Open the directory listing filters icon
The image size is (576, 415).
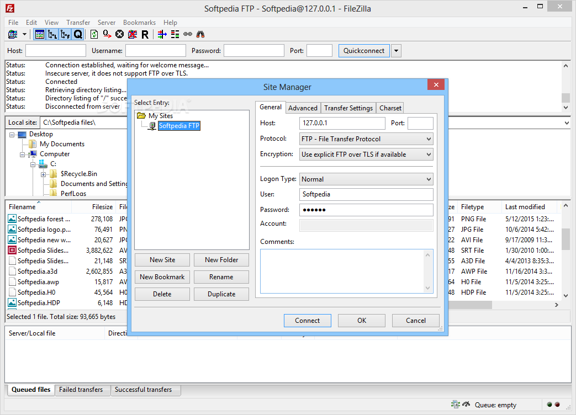pos(162,34)
